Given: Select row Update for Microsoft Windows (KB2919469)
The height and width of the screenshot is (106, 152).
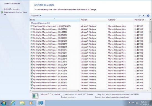Looking at the screenshot, I should [x=89, y=77].
